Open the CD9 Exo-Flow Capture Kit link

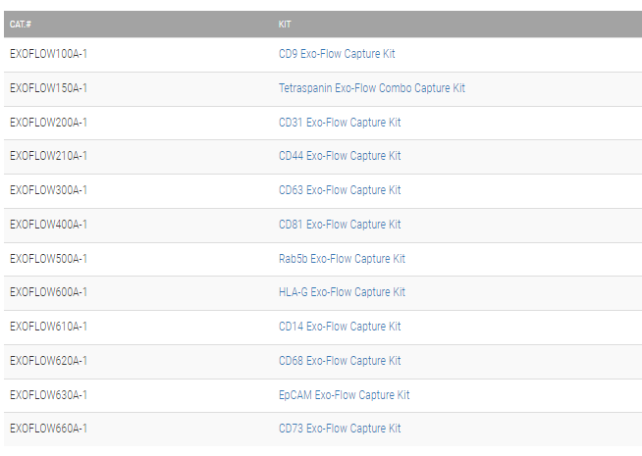point(337,54)
